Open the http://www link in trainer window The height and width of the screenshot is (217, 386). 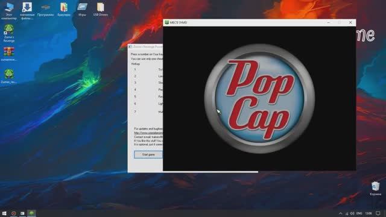[x=148, y=133]
